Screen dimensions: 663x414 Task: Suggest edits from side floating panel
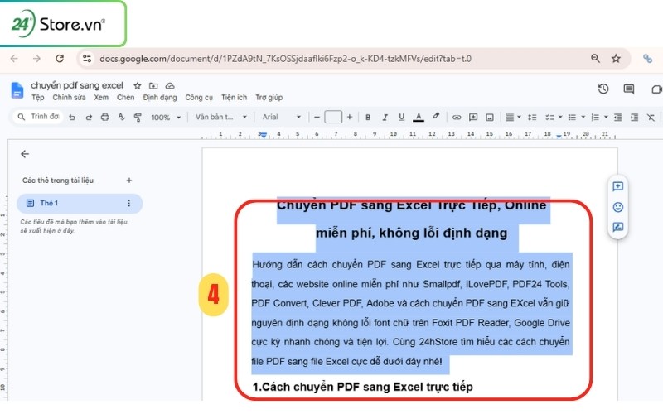[x=617, y=227]
